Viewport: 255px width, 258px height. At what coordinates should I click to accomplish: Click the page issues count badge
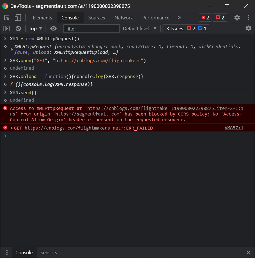click(x=220, y=18)
